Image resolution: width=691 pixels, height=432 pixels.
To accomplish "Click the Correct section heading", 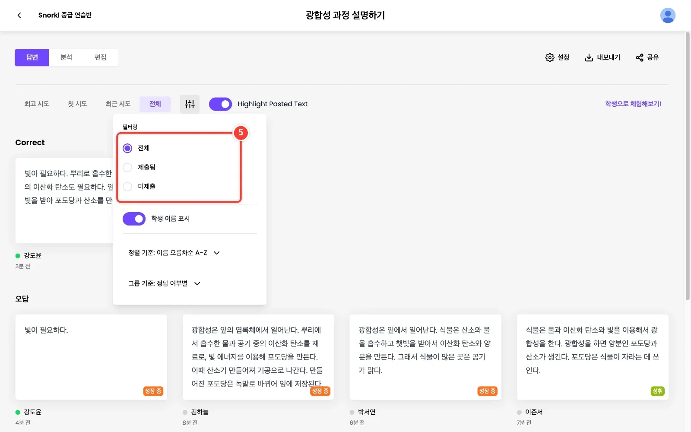I will coord(30,143).
